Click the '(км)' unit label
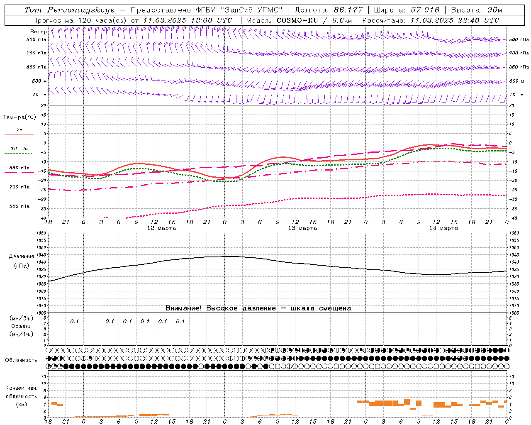Viewport: 531px width, 425px height. pyautogui.click(x=21, y=404)
